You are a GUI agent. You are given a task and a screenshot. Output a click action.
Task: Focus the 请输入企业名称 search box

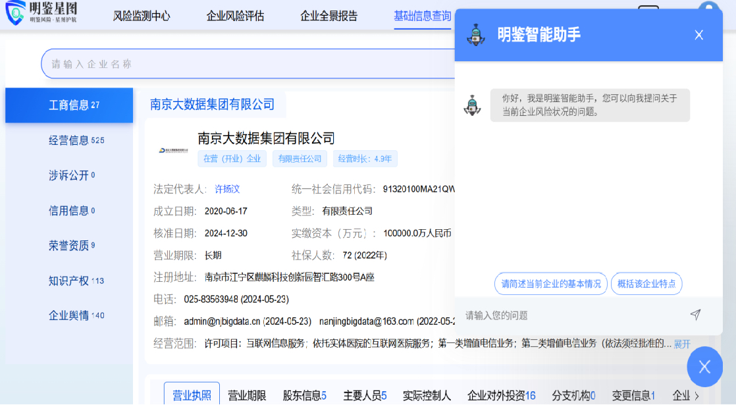[x=248, y=64]
